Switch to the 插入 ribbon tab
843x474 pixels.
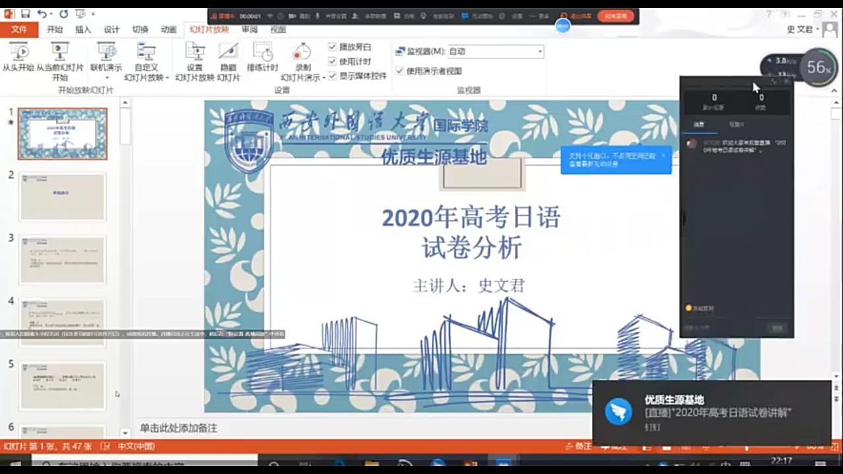click(83, 30)
